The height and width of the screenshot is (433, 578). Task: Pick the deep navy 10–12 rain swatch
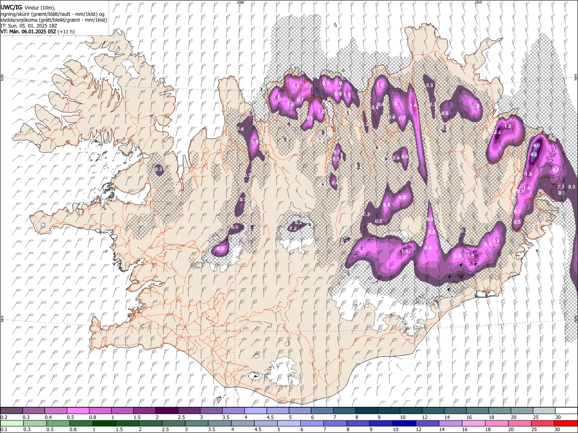[x=404, y=423]
